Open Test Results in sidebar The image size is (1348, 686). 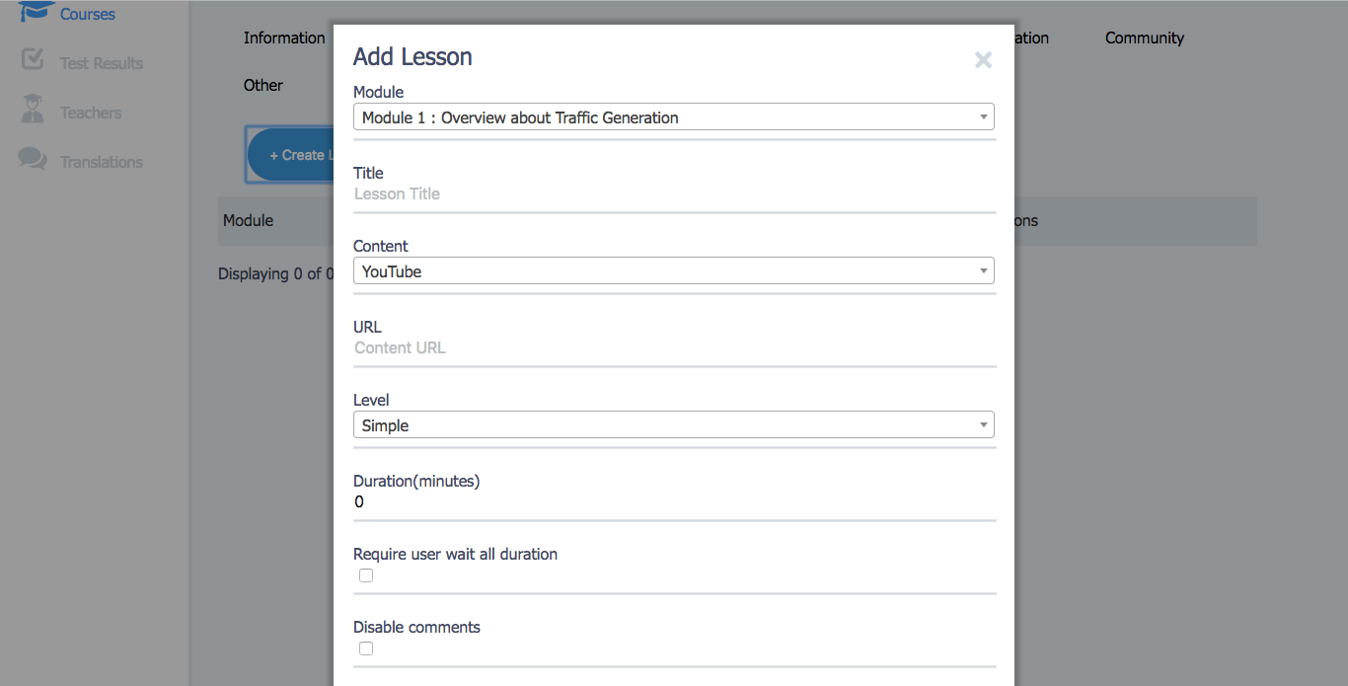tap(102, 63)
